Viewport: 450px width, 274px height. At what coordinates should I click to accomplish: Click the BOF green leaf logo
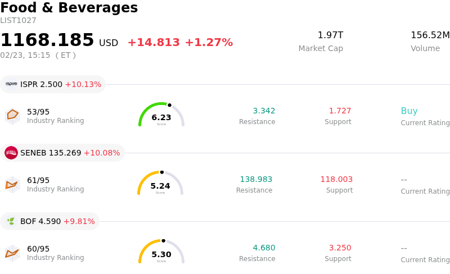pyautogui.click(x=11, y=221)
